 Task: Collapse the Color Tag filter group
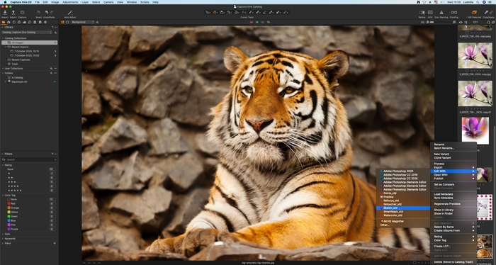(3, 196)
